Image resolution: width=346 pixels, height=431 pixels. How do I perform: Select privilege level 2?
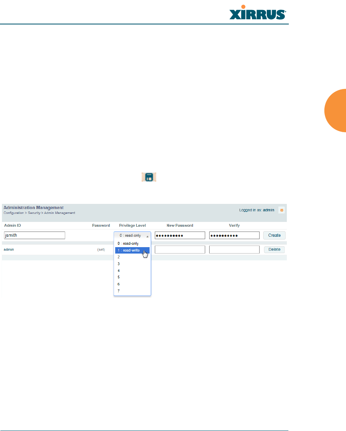132,257
